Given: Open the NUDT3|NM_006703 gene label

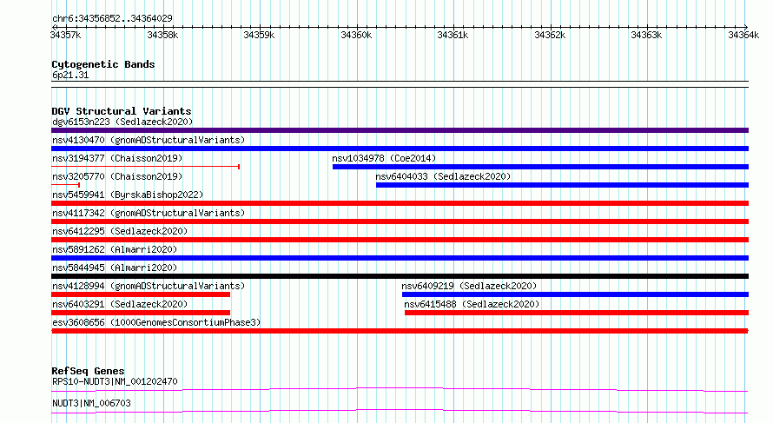Looking at the screenshot, I should [92, 403].
